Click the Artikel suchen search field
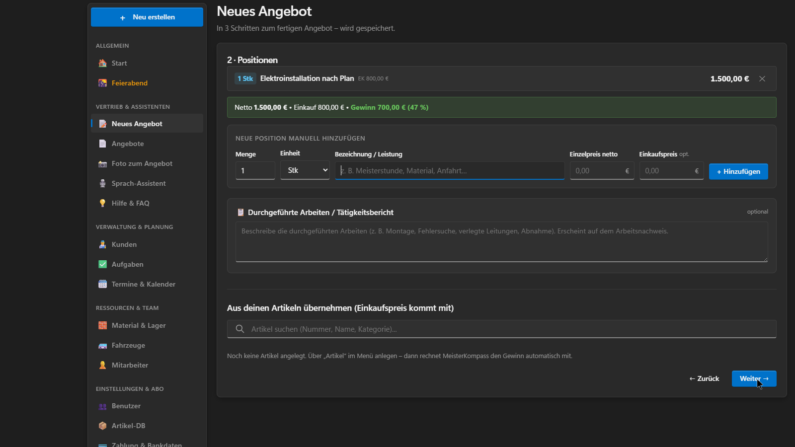795x447 pixels. (501, 329)
